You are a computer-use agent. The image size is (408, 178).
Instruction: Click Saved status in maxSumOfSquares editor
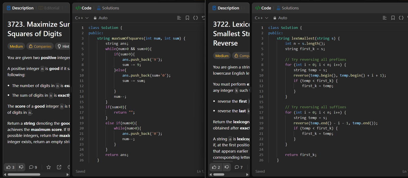pyautogui.click(x=80, y=172)
